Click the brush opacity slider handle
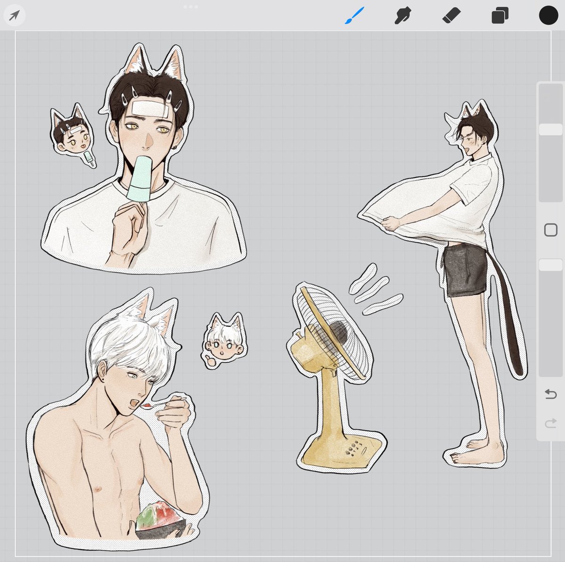The height and width of the screenshot is (562, 565). coord(550,265)
